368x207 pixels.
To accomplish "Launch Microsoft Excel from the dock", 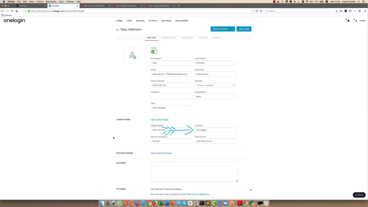I will [x=161, y=203].
